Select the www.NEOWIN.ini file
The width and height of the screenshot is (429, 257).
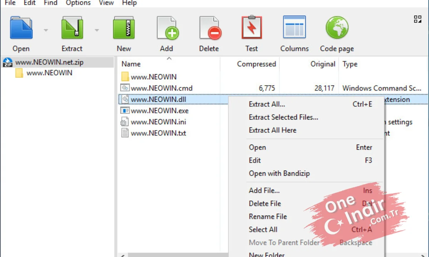point(158,122)
